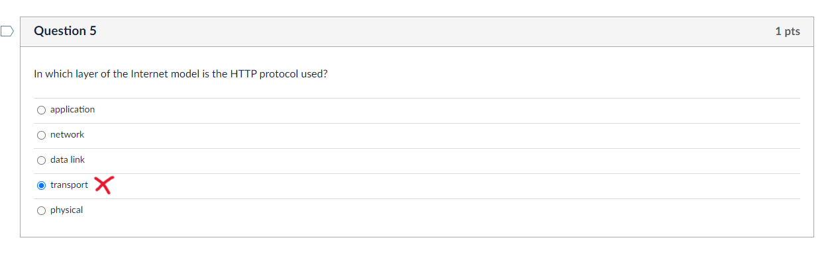Screen dimensions: 836x254
Task: Select the application radio button
Action: 41,110
